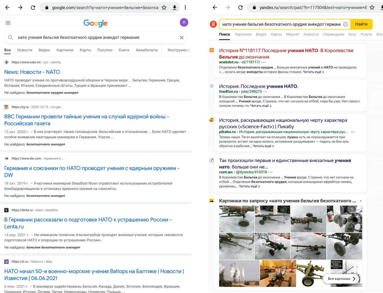Select the Yandex Кью tab
Viewport: 383px width, 293px height.
point(352,35)
